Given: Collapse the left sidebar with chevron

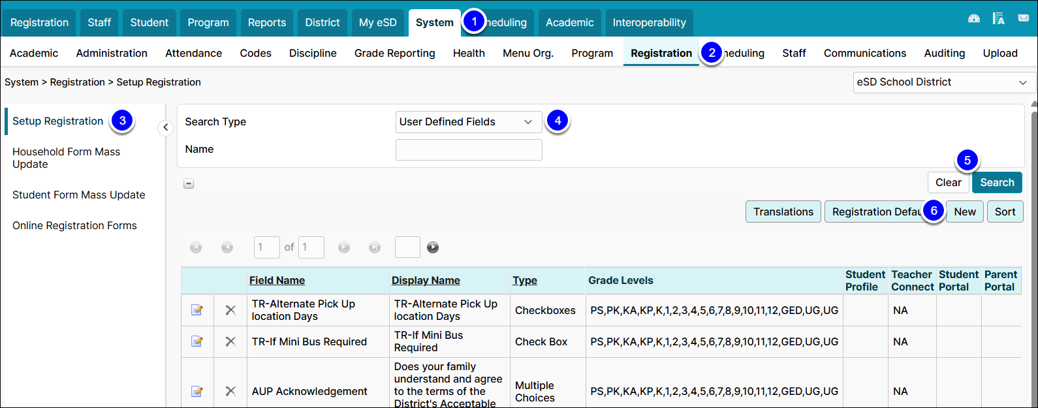Looking at the screenshot, I should pyautogui.click(x=166, y=127).
